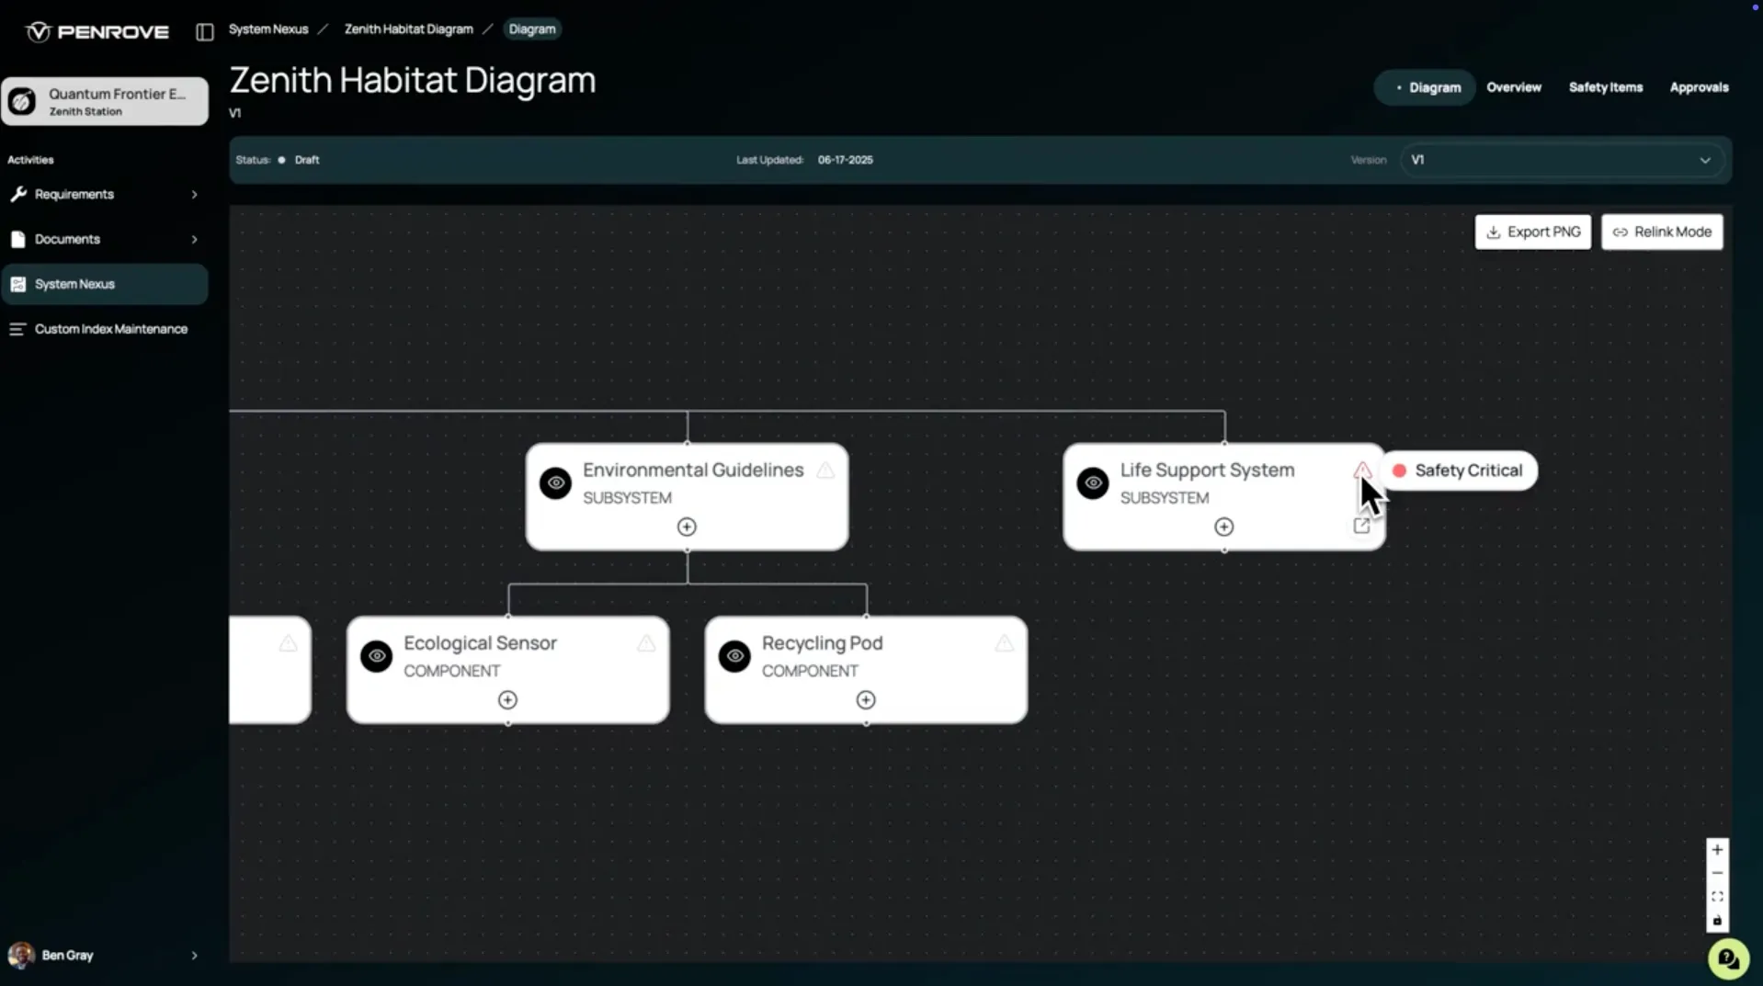Add child under Ecological Sensor node
Viewport: 1763px width, 986px height.
pyautogui.click(x=507, y=700)
